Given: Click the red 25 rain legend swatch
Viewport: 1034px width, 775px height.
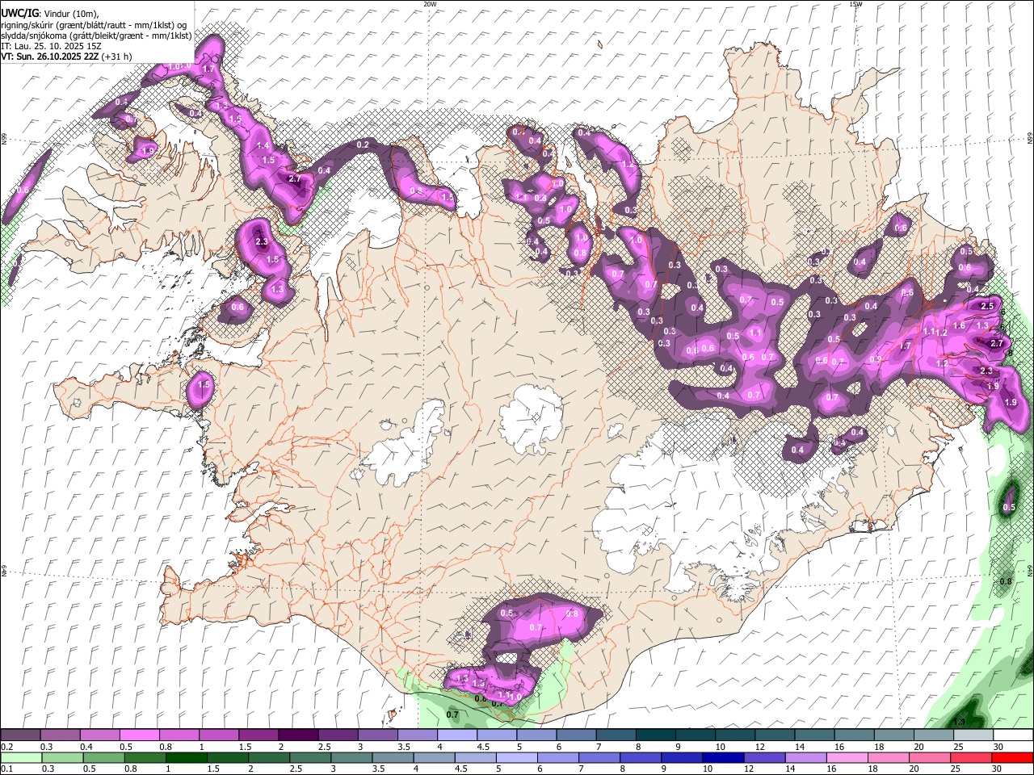Looking at the screenshot, I should [x=970, y=758].
